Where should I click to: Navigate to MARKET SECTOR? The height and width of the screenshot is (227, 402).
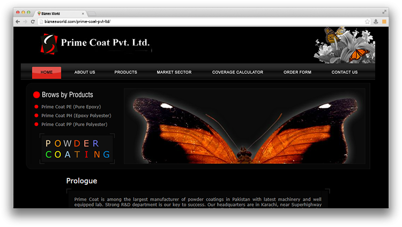point(174,72)
